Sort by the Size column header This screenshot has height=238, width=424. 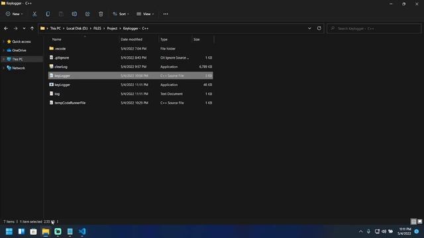coord(203,40)
